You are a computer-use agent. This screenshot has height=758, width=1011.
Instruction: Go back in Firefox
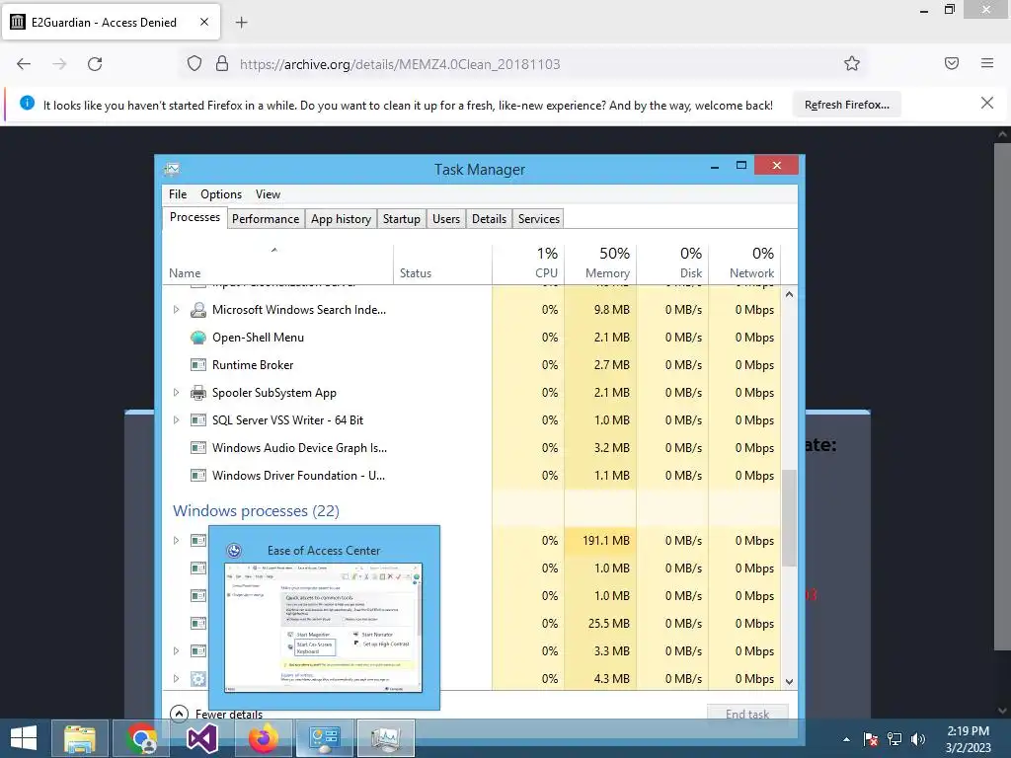point(24,64)
